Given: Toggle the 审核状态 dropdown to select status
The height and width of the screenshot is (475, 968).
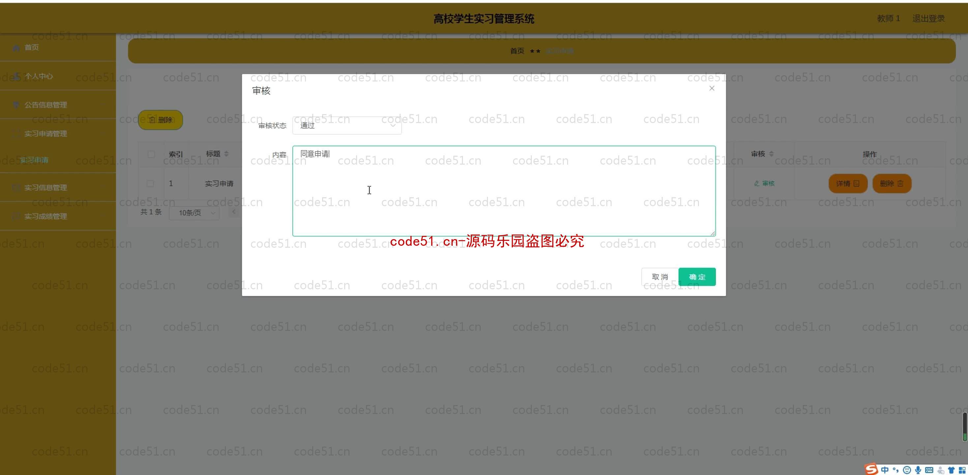Looking at the screenshot, I should [x=347, y=126].
